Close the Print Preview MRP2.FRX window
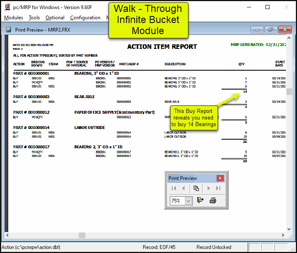Image resolution: width=297 pixels, height=253 pixels. tap(285, 30)
